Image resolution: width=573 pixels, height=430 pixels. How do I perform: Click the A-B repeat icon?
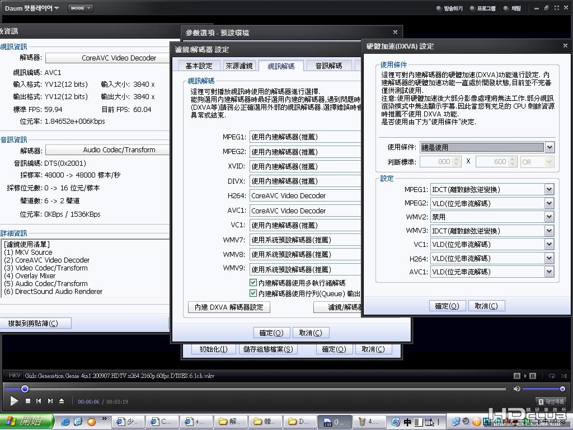pyautogui.click(x=525, y=376)
